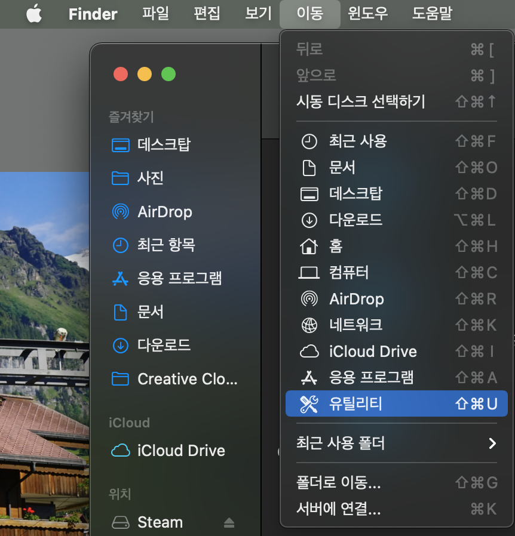The image size is (515, 536).
Task: Click the folder icon next to sidebar 사진
Action: [x=121, y=178]
